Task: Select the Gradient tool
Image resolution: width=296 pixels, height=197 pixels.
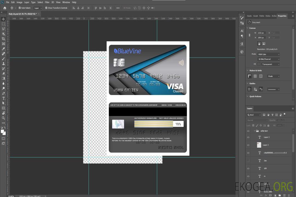Action: (x=3, y=79)
